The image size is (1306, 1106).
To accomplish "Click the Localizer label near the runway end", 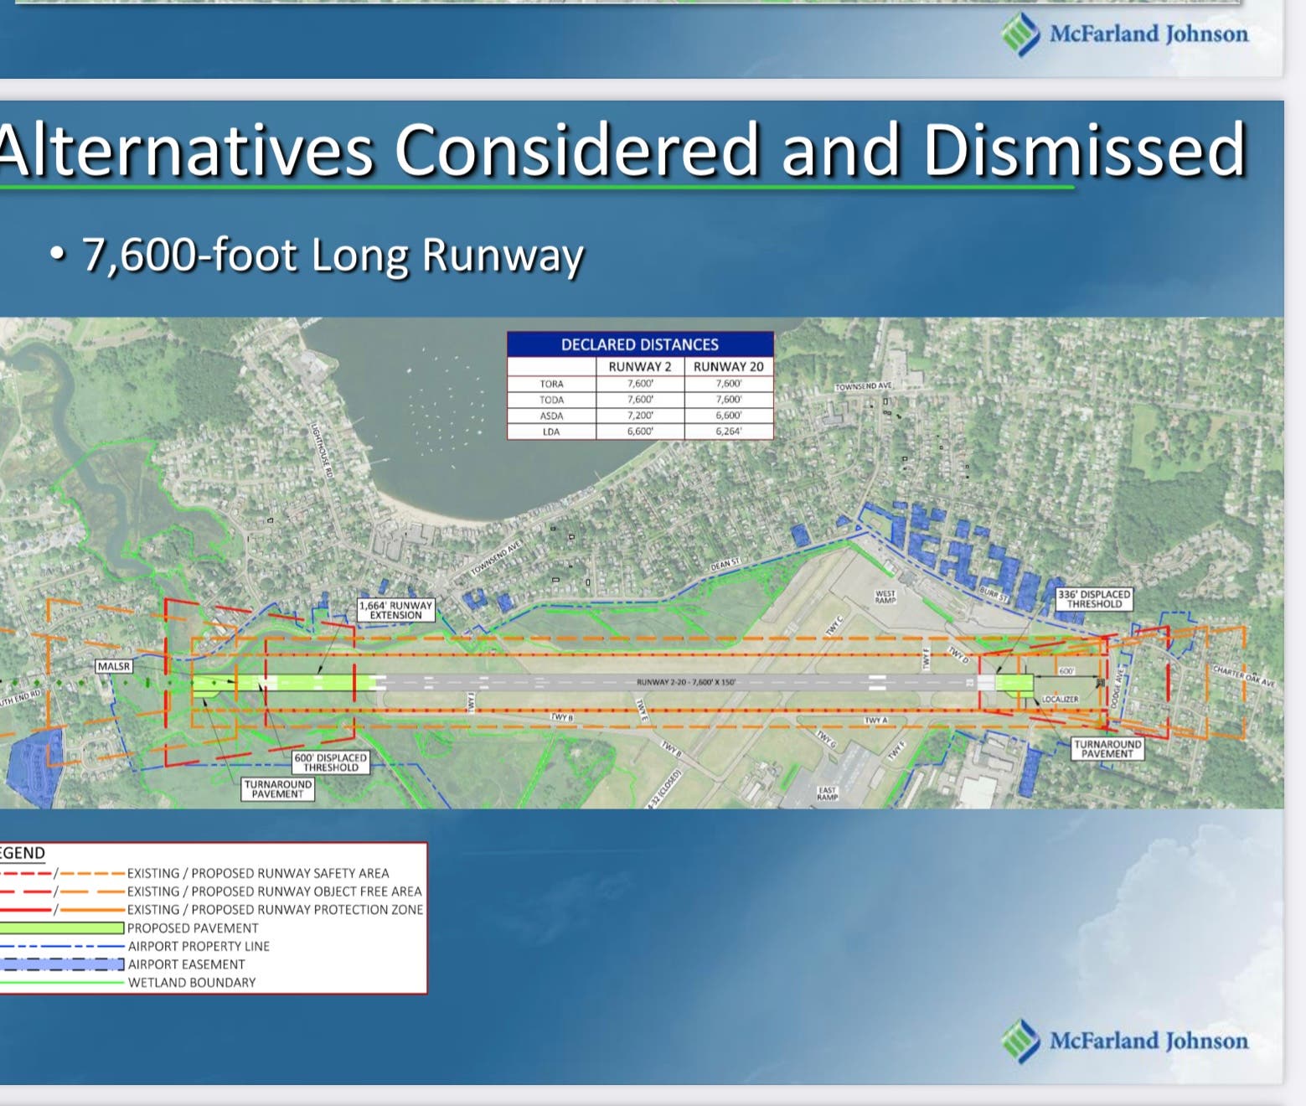I will click(x=1060, y=699).
